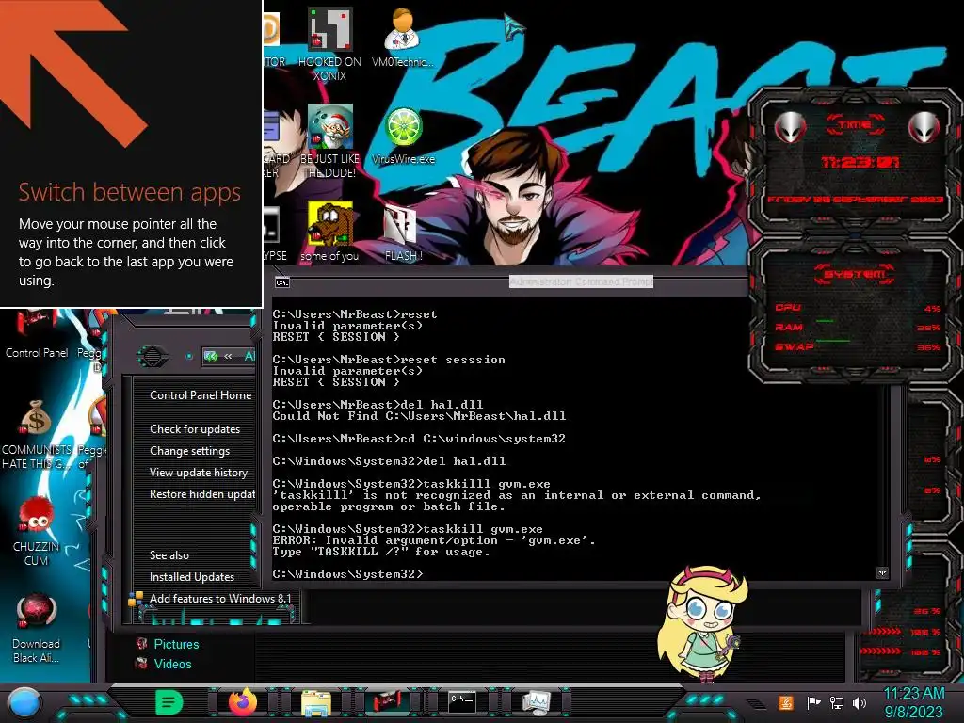Click the Control Panel back navigation orb
The image size is (964, 723).
point(152,356)
